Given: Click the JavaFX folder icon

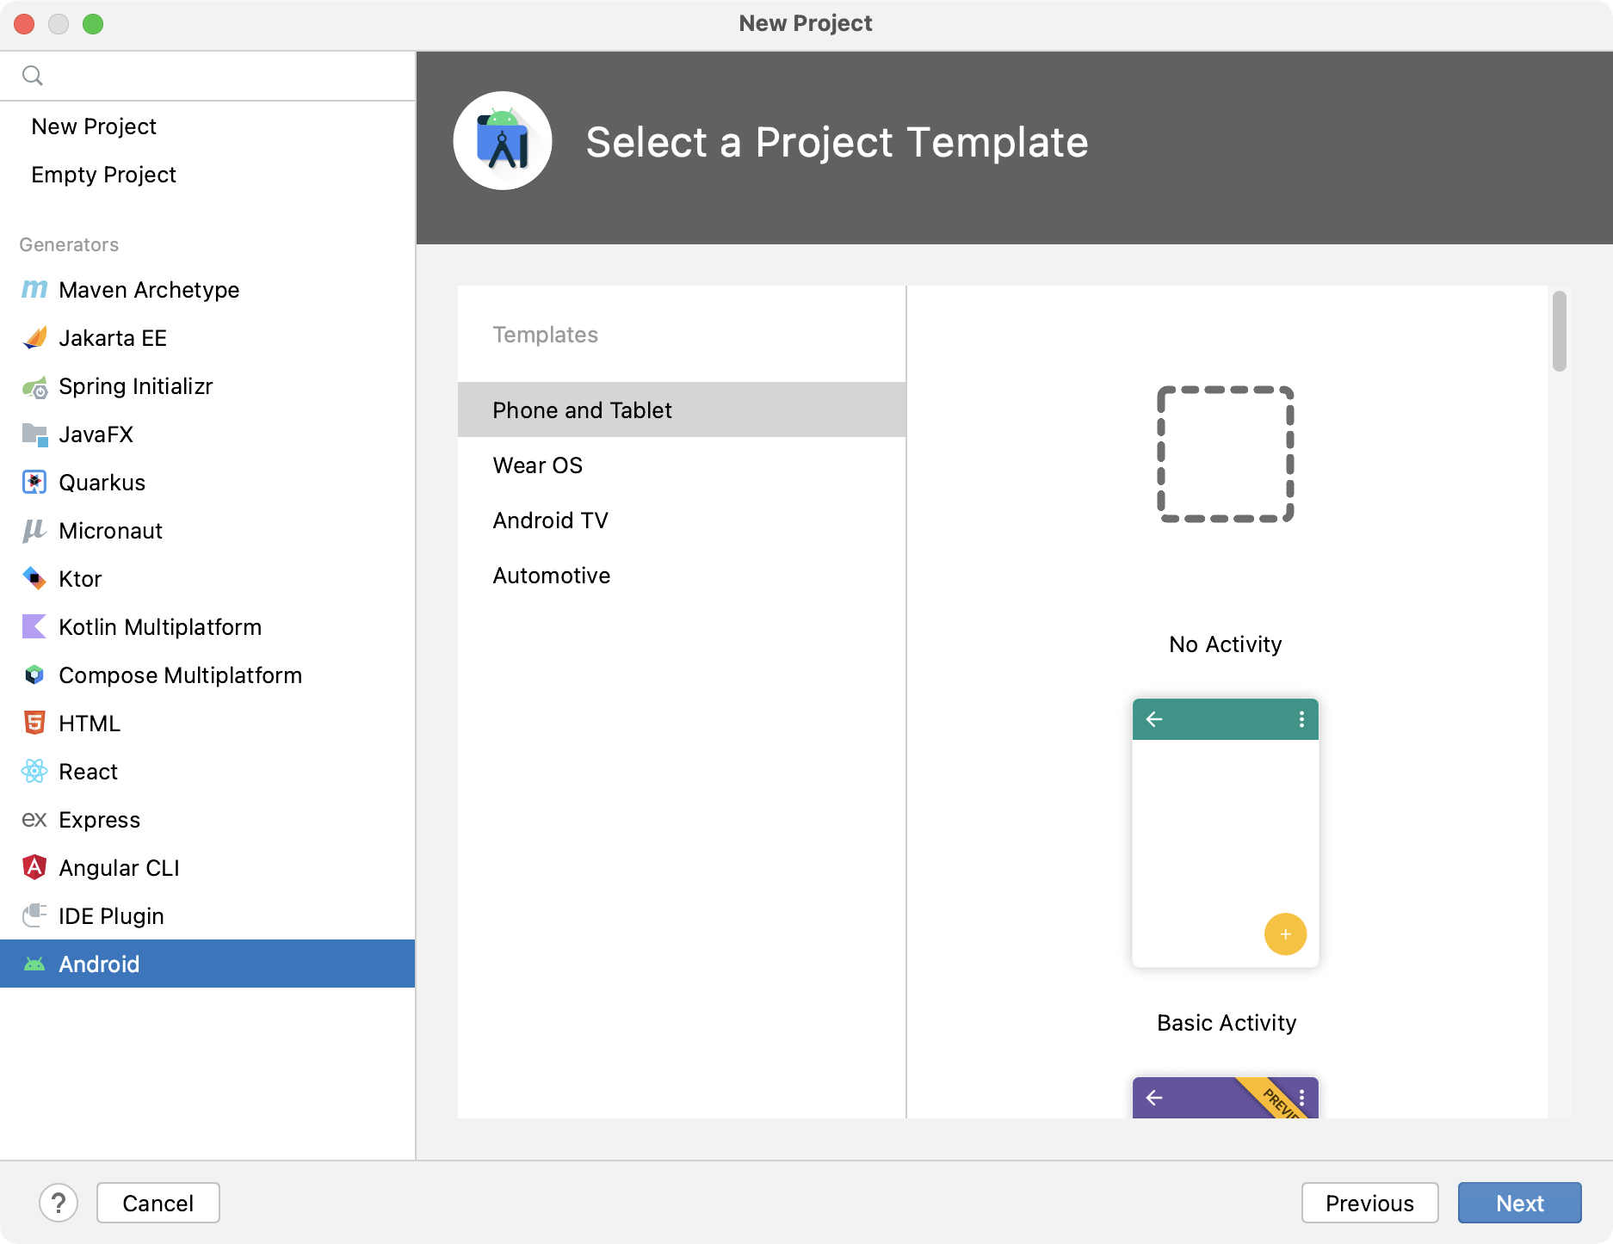Looking at the screenshot, I should [x=34, y=434].
